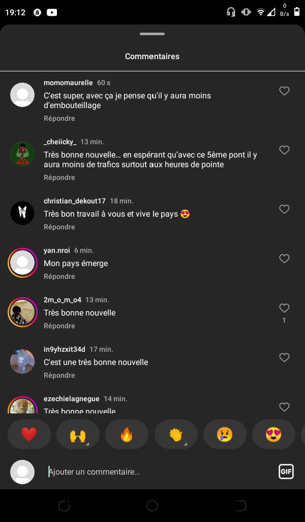Like christian_dekout17's comment
The height and width of the screenshot is (522, 305).
click(284, 210)
